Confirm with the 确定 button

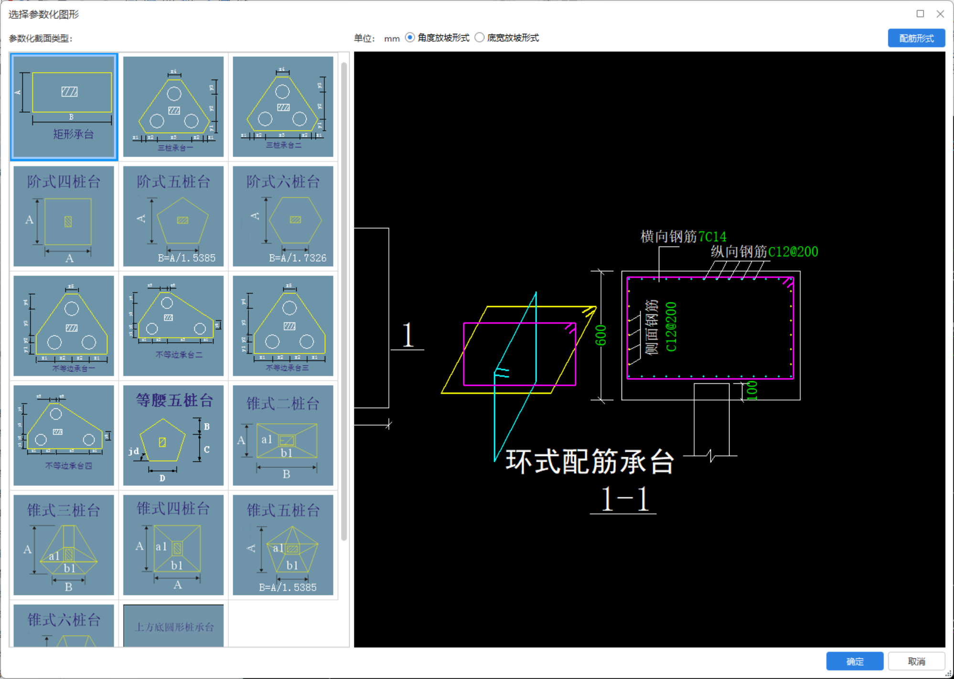point(855,661)
